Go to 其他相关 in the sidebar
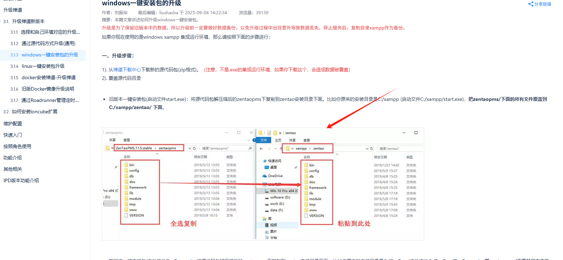Screen dimensions: 563x260 [x=13, y=169]
